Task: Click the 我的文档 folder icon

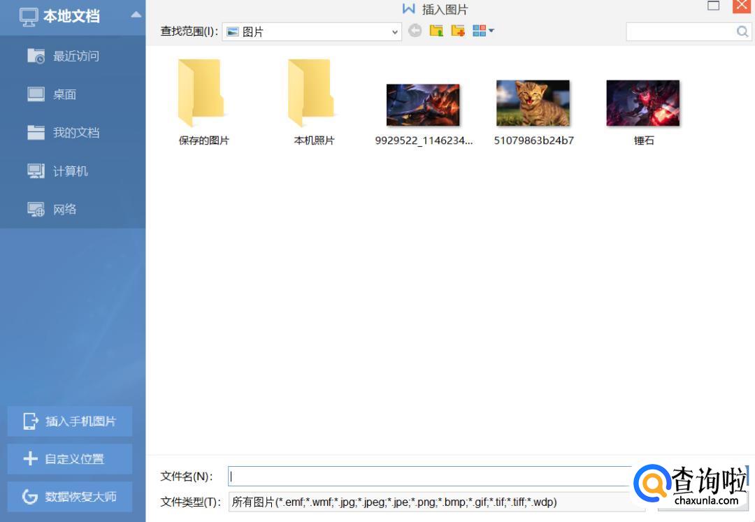Action: [36, 132]
